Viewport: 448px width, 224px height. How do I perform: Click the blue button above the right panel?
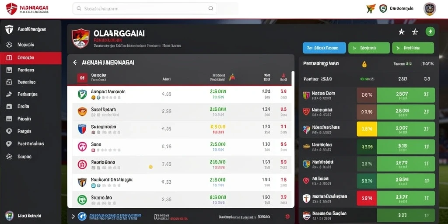pos(324,48)
